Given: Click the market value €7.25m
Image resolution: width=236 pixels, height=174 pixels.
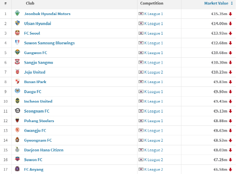Looking at the screenshot, I should [x=221, y=160].
